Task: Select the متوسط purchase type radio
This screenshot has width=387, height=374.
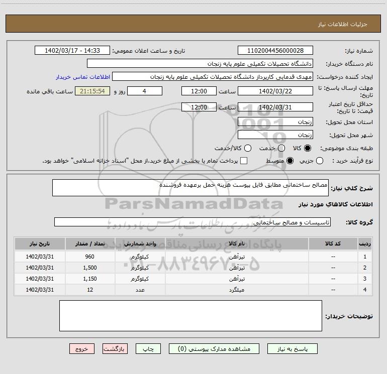Action: tap(290, 161)
